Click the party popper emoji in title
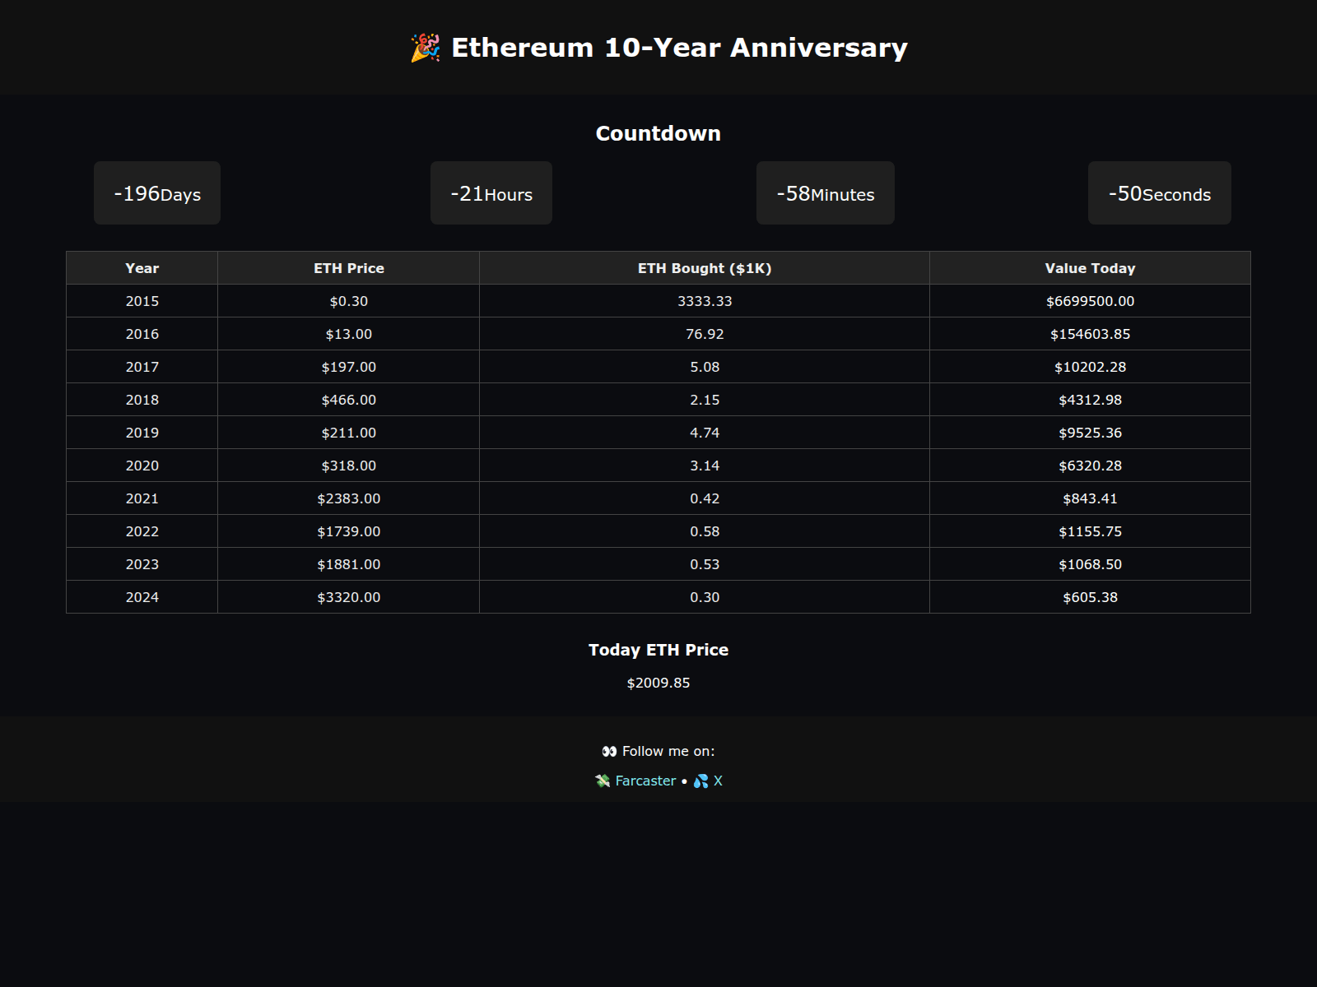Screen dimensions: 1317x987 pyautogui.click(x=426, y=48)
